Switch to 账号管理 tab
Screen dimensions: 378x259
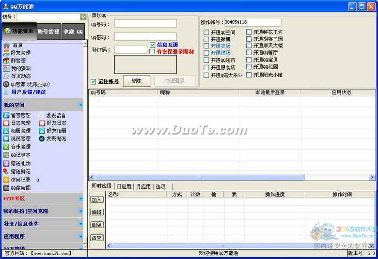49,31
